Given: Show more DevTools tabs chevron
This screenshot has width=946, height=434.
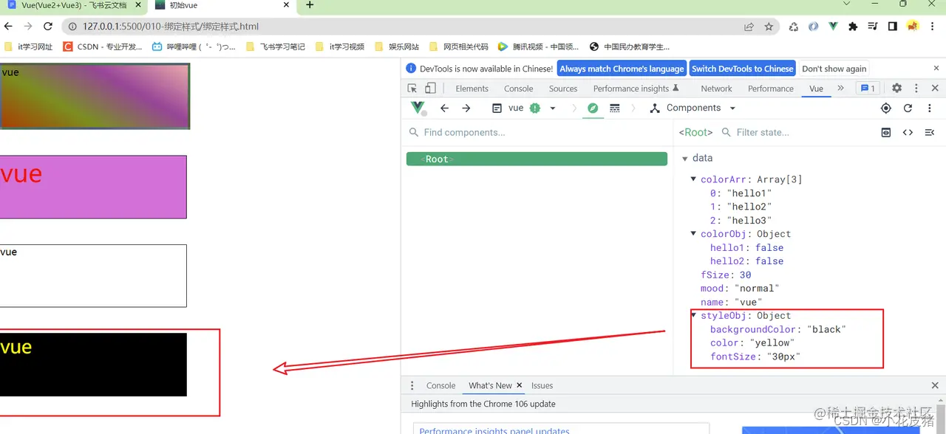Looking at the screenshot, I should click(x=840, y=88).
